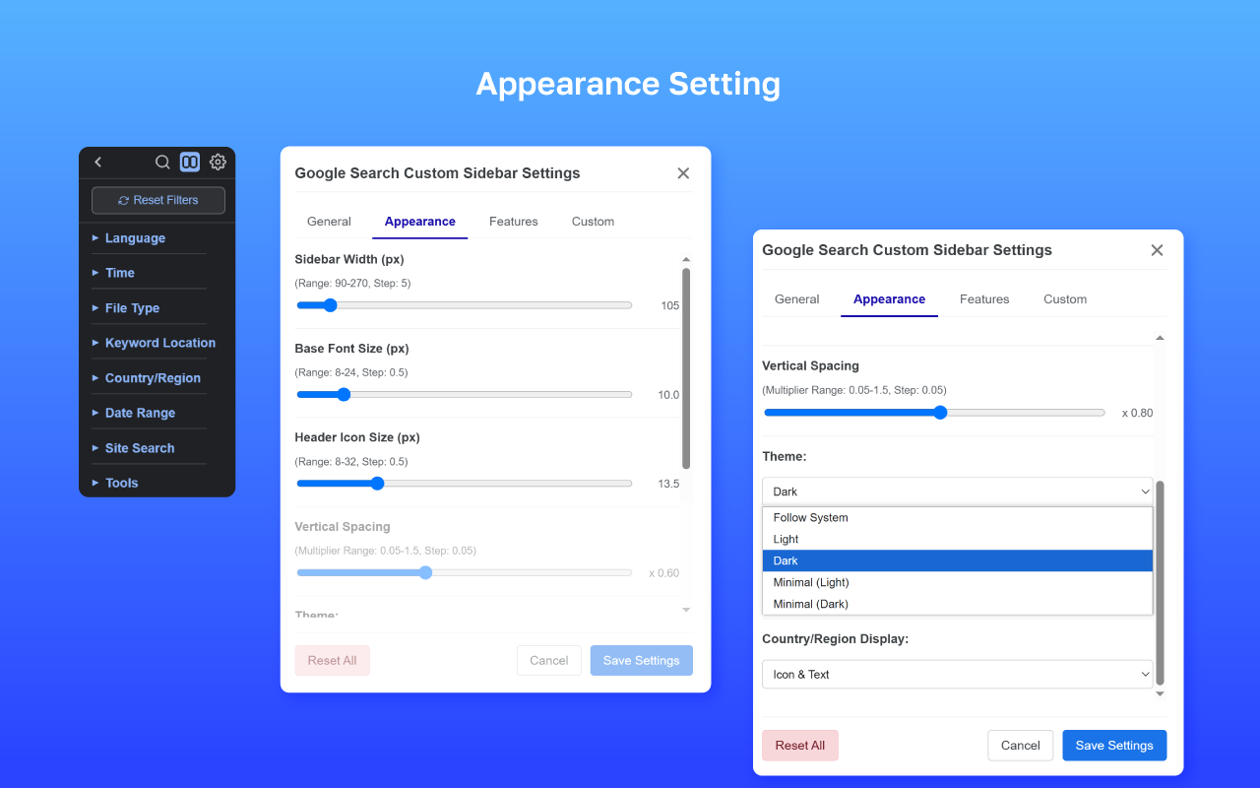Open the Theme dropdown showing Dark

pyautogui.click(x=957, y=492)
